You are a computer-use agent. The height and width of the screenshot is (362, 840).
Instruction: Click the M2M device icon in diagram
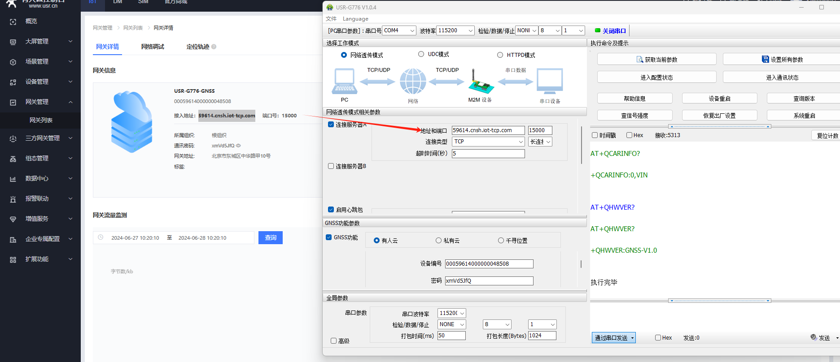pyautogui.click(x=481, y=83)
